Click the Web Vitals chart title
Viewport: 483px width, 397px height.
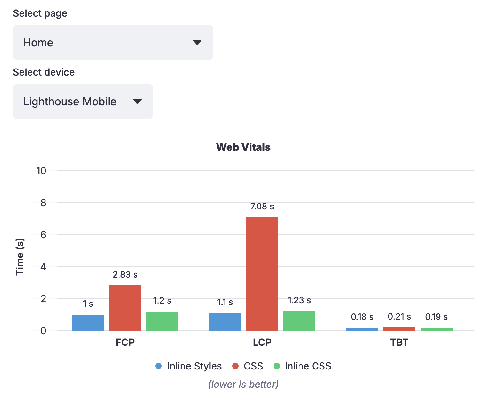pyautogui.click(x=243, y=147)
